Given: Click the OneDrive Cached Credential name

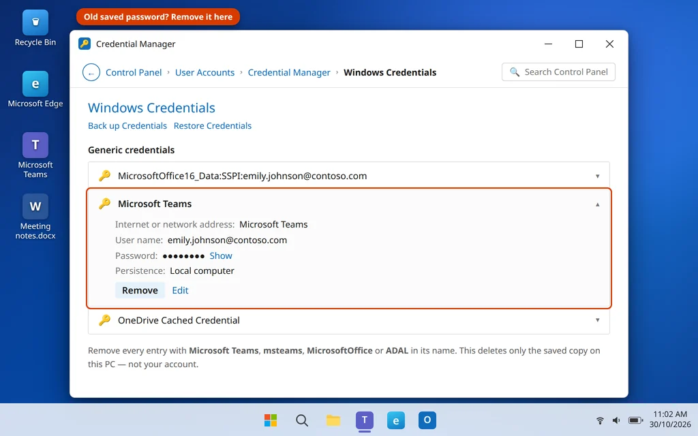Looking at the screenshot, I should pos(179,320).
